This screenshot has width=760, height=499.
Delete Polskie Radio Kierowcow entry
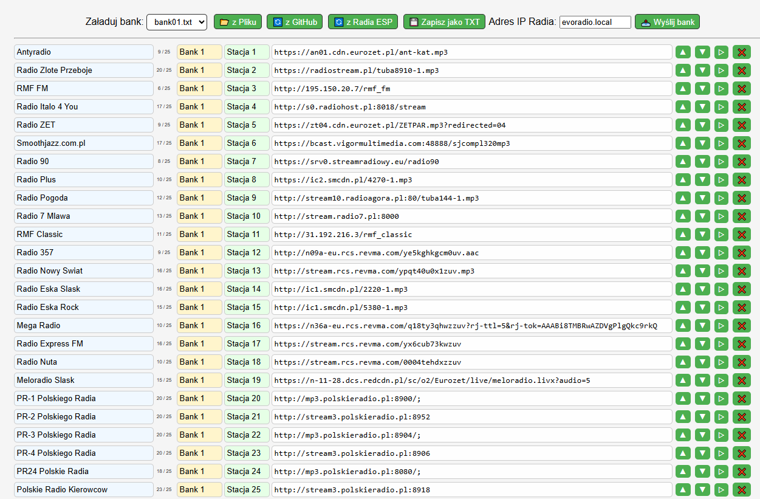coord(741,490)
